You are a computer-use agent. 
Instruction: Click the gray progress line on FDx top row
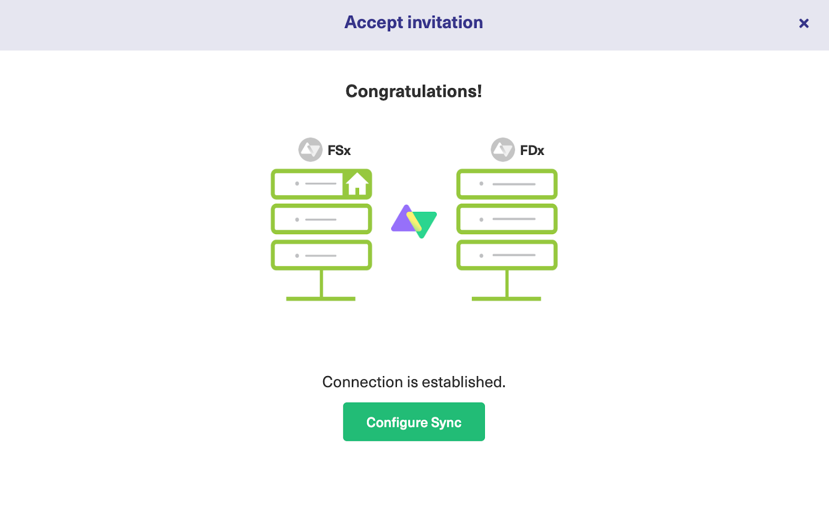(514, 183)
